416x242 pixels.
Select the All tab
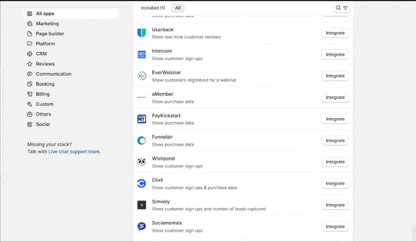click(178, 8)
